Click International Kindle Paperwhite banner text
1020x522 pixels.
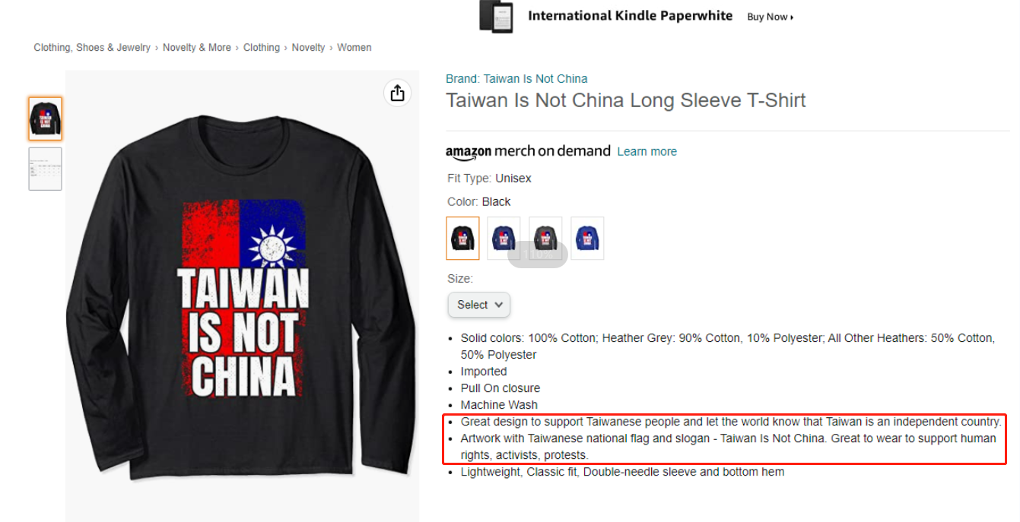coord(630,16)
